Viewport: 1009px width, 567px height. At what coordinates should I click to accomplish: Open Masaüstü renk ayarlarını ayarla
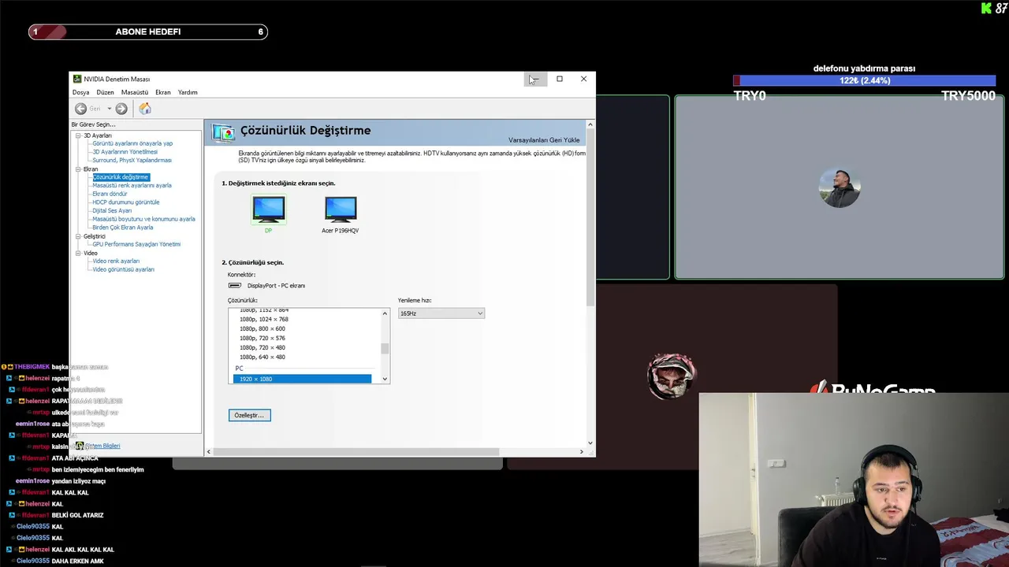tap(132, 185)
